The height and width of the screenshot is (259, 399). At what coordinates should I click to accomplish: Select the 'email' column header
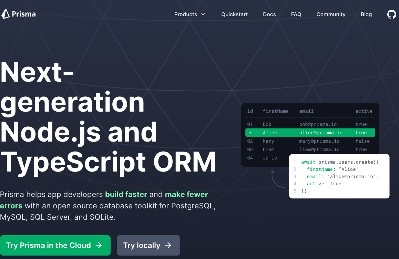click(x=306, y=111)
